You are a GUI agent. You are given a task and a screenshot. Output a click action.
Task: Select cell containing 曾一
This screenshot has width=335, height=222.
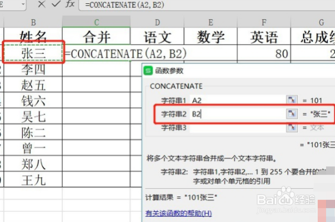point(33,147)
